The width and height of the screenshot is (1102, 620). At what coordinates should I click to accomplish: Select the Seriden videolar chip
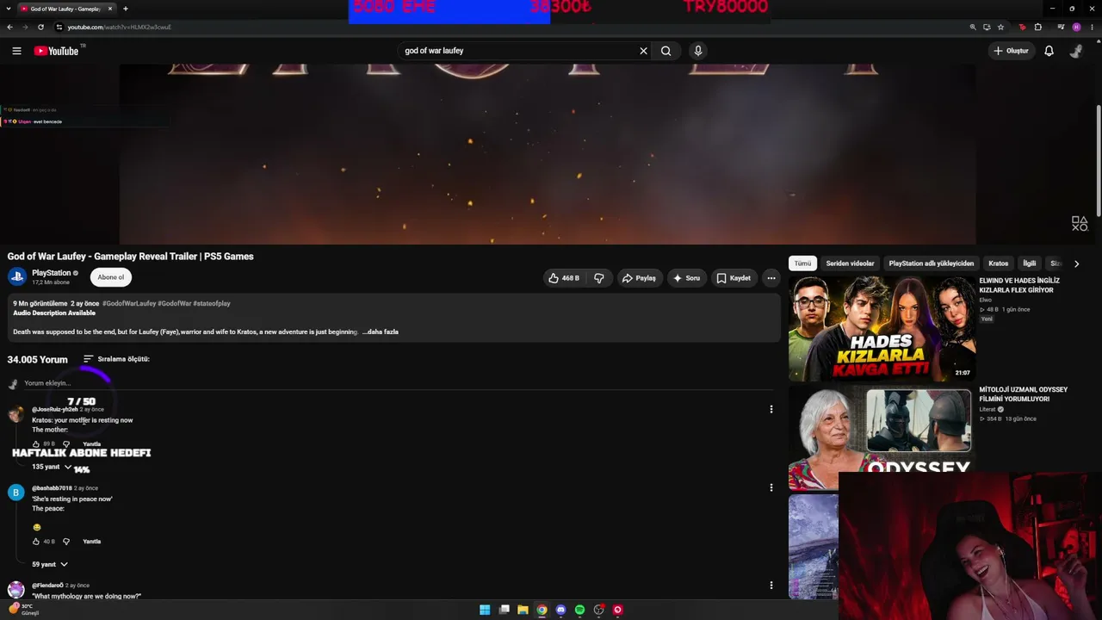(850, 263)
